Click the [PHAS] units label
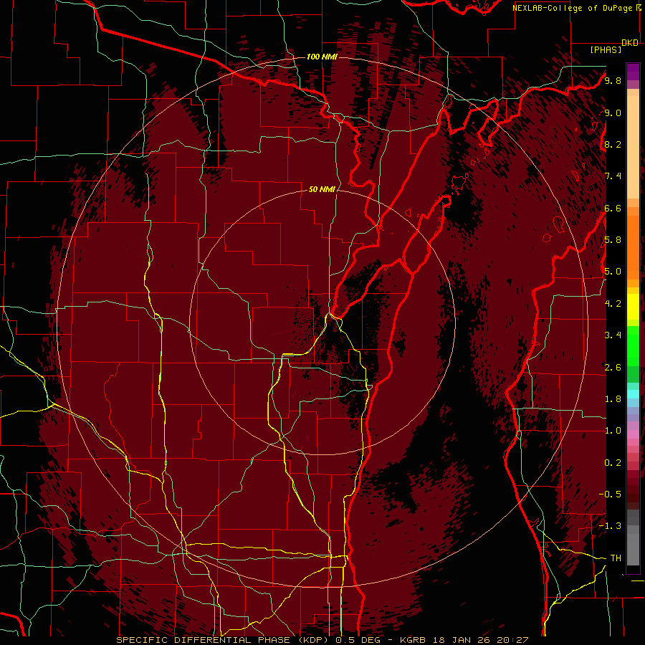Viewport: 645px width, 645px height. 606,49
